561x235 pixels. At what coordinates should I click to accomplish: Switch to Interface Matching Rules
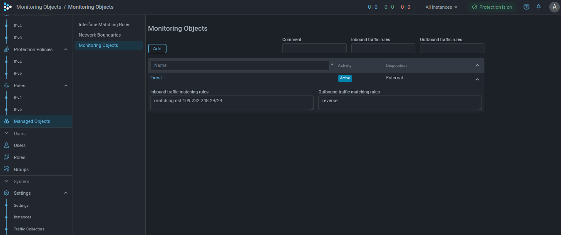pyautogui.click(x=104, y=25)
